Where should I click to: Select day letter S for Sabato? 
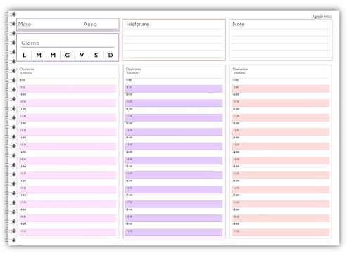coord(96,56)
